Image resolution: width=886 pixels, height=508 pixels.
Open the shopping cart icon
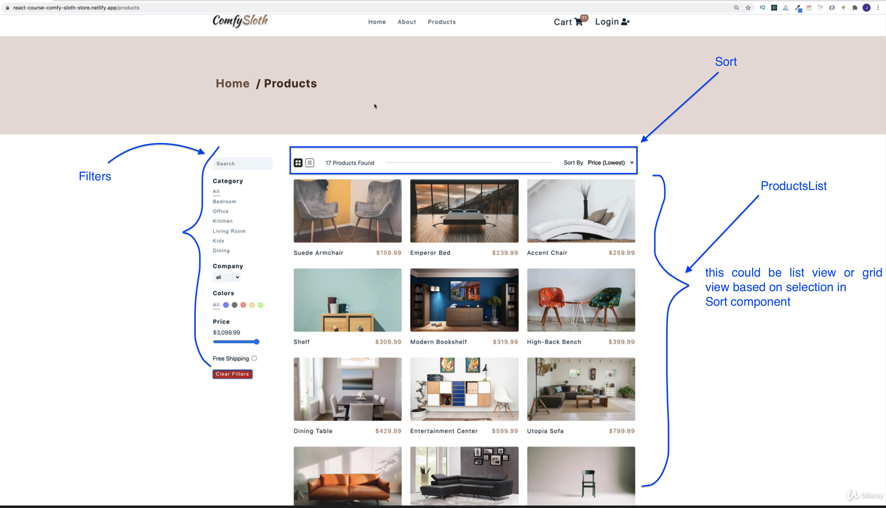578,22
